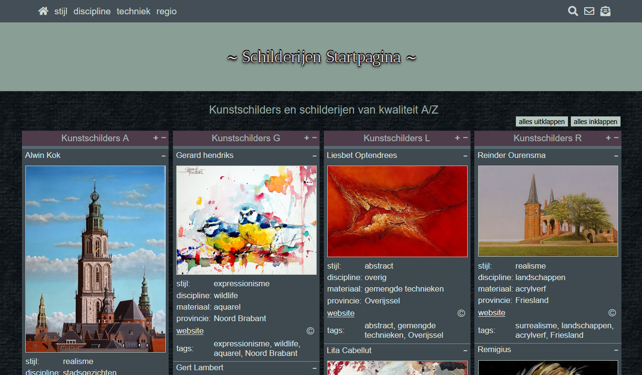Click the newsletter icon in the top bar
This screenshot has width=642, height=375.
[605, 10]
